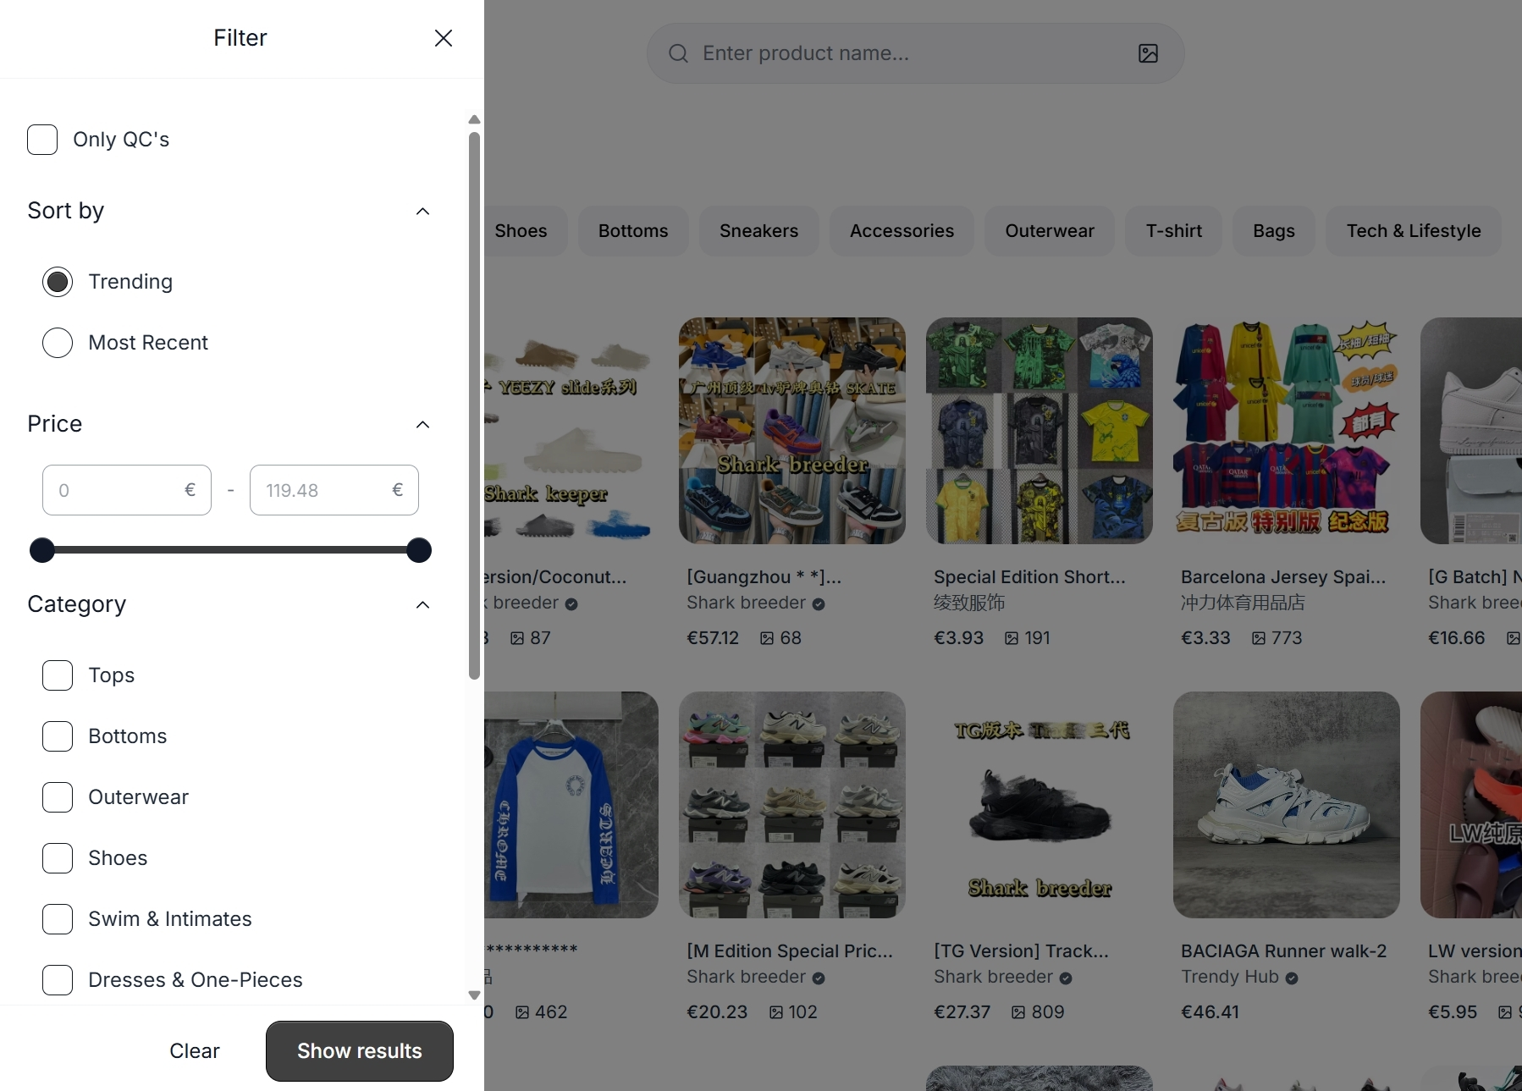This screenshot has width=1522, height=1091.
Task: Open the Sneakers category tab
Action: point(758,231)
